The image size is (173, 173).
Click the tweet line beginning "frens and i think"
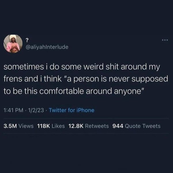[86, 79]
